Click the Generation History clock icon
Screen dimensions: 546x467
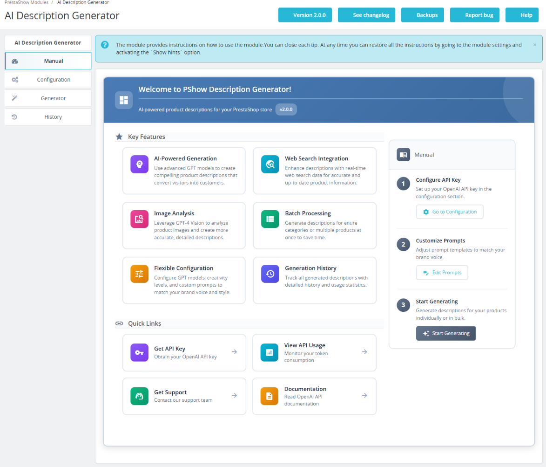(x=270, y=274)
